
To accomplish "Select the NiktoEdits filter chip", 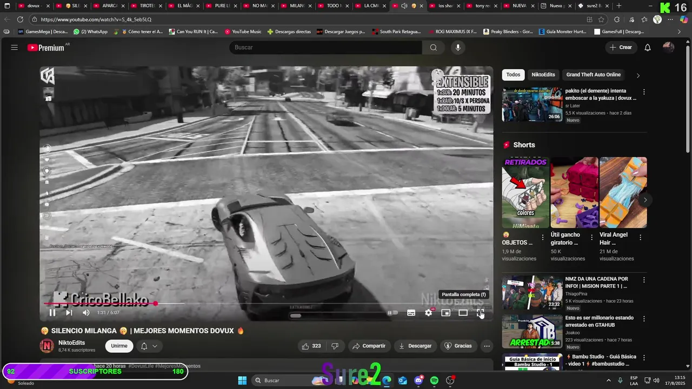I will click(x=543, y=75).
